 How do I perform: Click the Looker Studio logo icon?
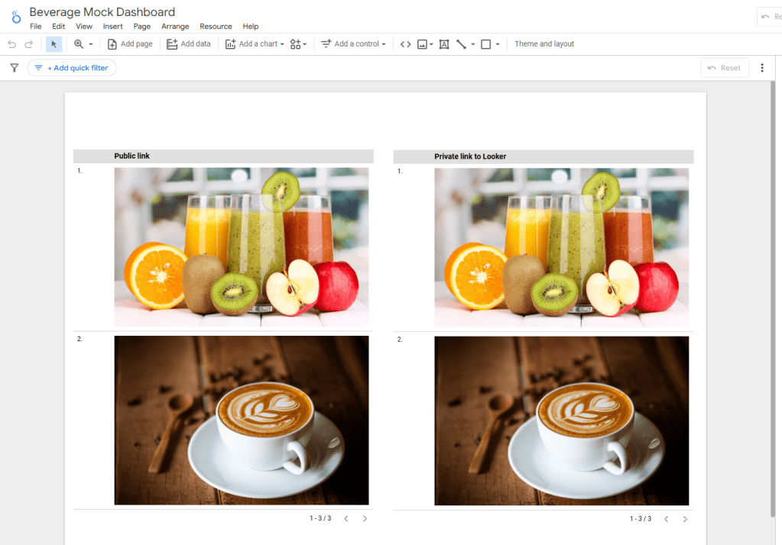pos(15,17)
